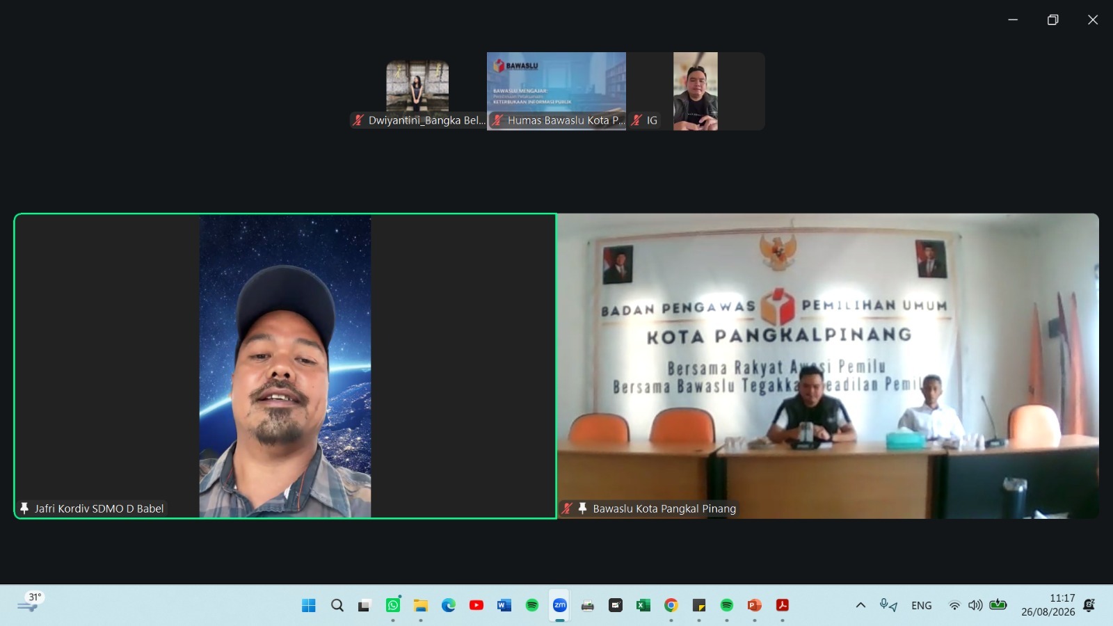The width and height of the screenshot is (1113, 626).
Task: Open YouTube from the taskbar
Action: [477, 605]
